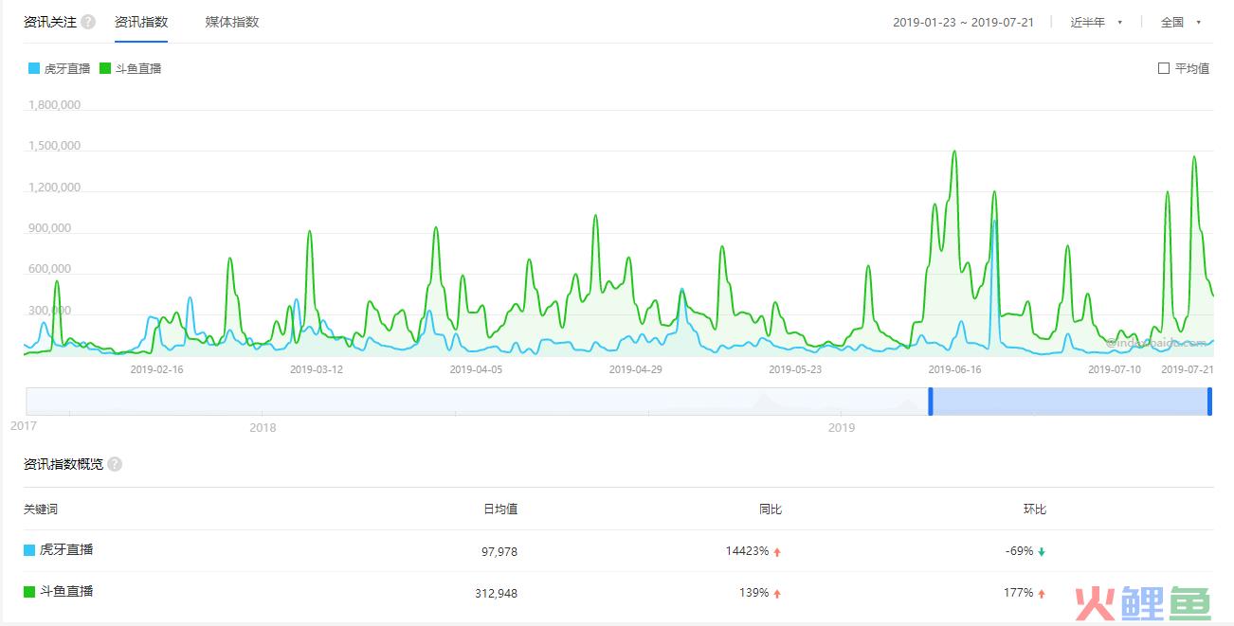Click daily average value 97,978
The width and height of the screenshot is (1234, 626).
click(499, 551)
